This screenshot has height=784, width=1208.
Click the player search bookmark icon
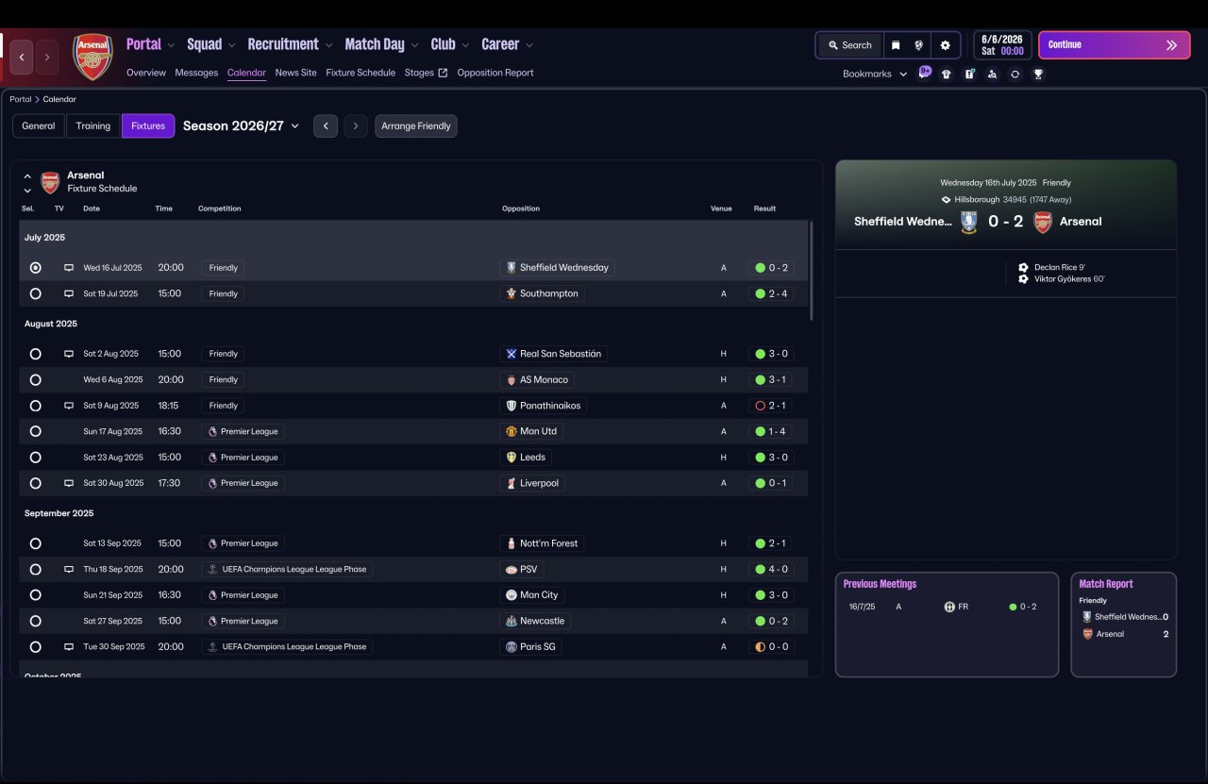pyautogui.click(x=992, y=74)
